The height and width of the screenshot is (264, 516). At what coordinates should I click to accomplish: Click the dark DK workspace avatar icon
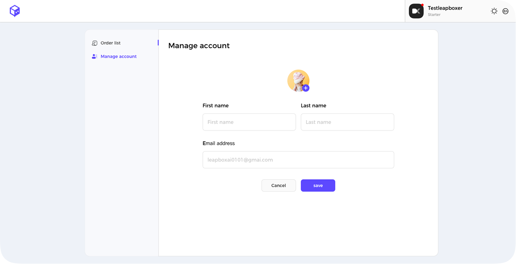click(416, 11)
